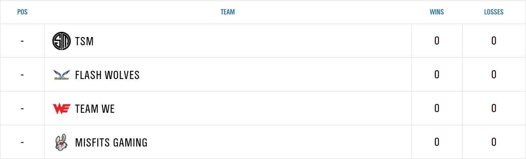
Task: Select the MISFITS GAMING team name
Action: 111,143
